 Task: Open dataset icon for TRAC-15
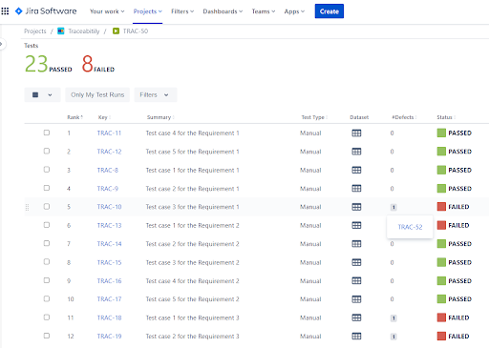tap(356, 262)
